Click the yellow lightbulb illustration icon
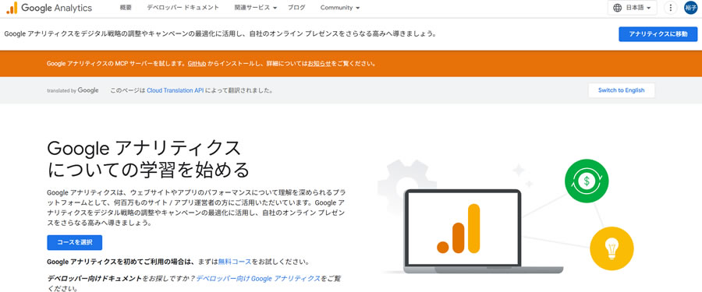The width and height of the screenshot is (702, 292). coord(612,248)
